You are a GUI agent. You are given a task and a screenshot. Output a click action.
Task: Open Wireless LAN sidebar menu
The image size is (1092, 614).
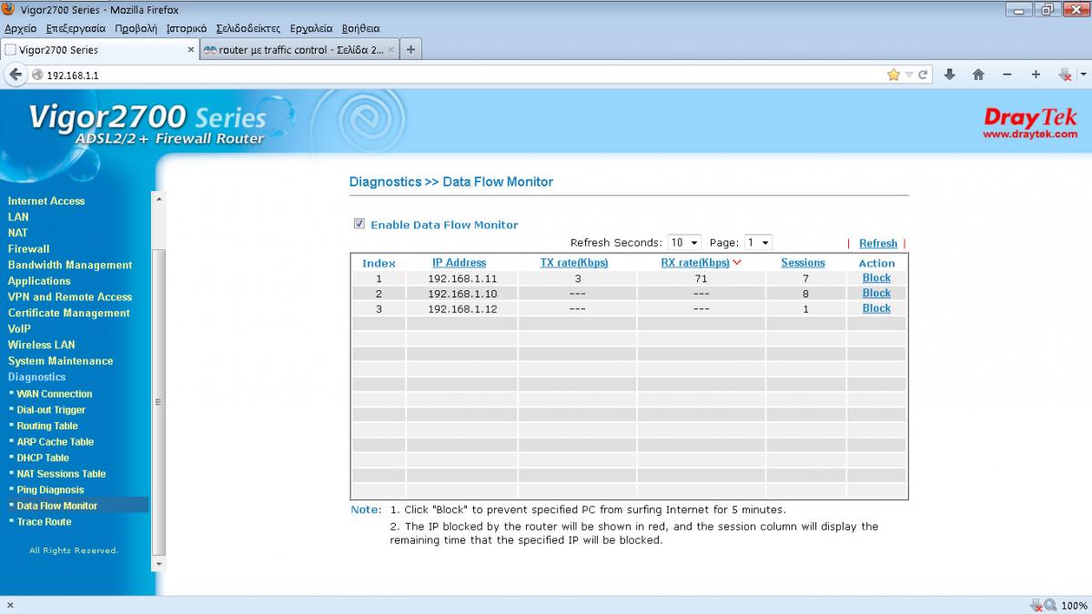(x=42, y=345)
